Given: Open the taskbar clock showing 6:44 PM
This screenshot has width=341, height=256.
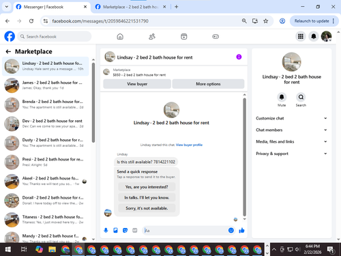Looking at the screenshot, I should [x=312, y=249].
